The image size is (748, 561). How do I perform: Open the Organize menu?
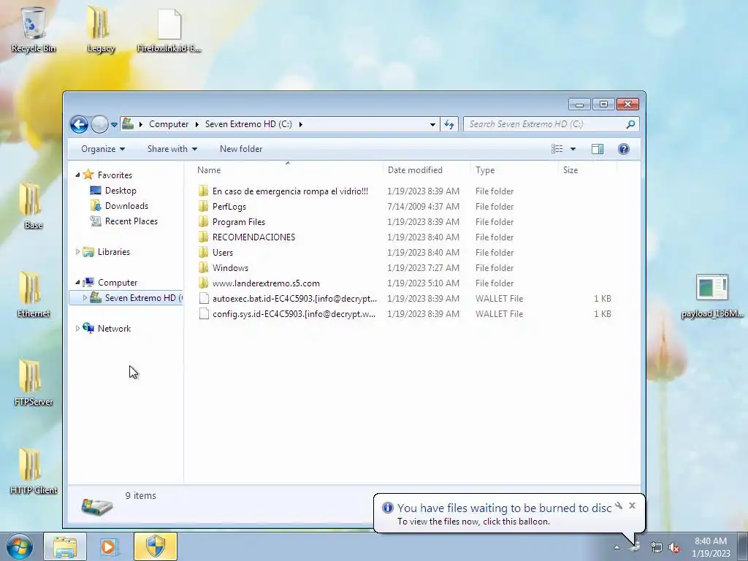click(x=103, y=149)
